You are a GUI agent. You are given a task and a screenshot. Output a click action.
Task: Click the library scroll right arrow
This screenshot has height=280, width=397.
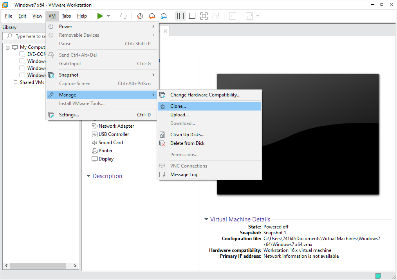(x=75, y=266)
